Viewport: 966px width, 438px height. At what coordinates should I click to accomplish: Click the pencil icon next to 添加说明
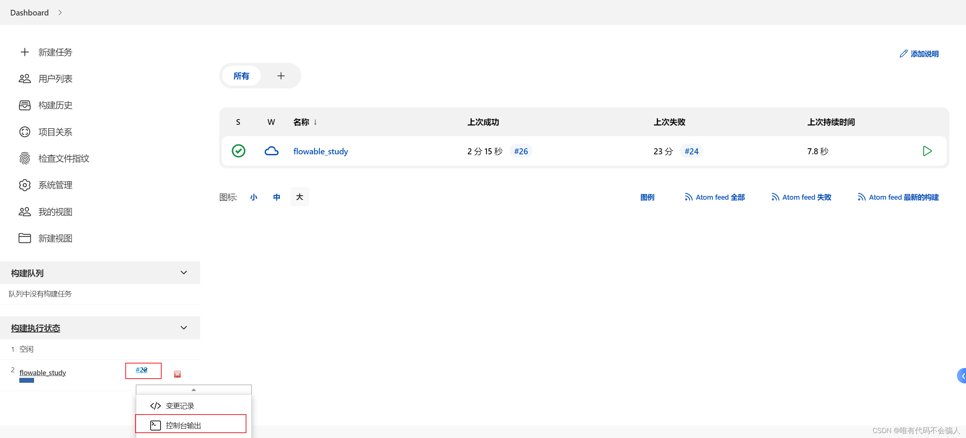click(x=904, y=54)
